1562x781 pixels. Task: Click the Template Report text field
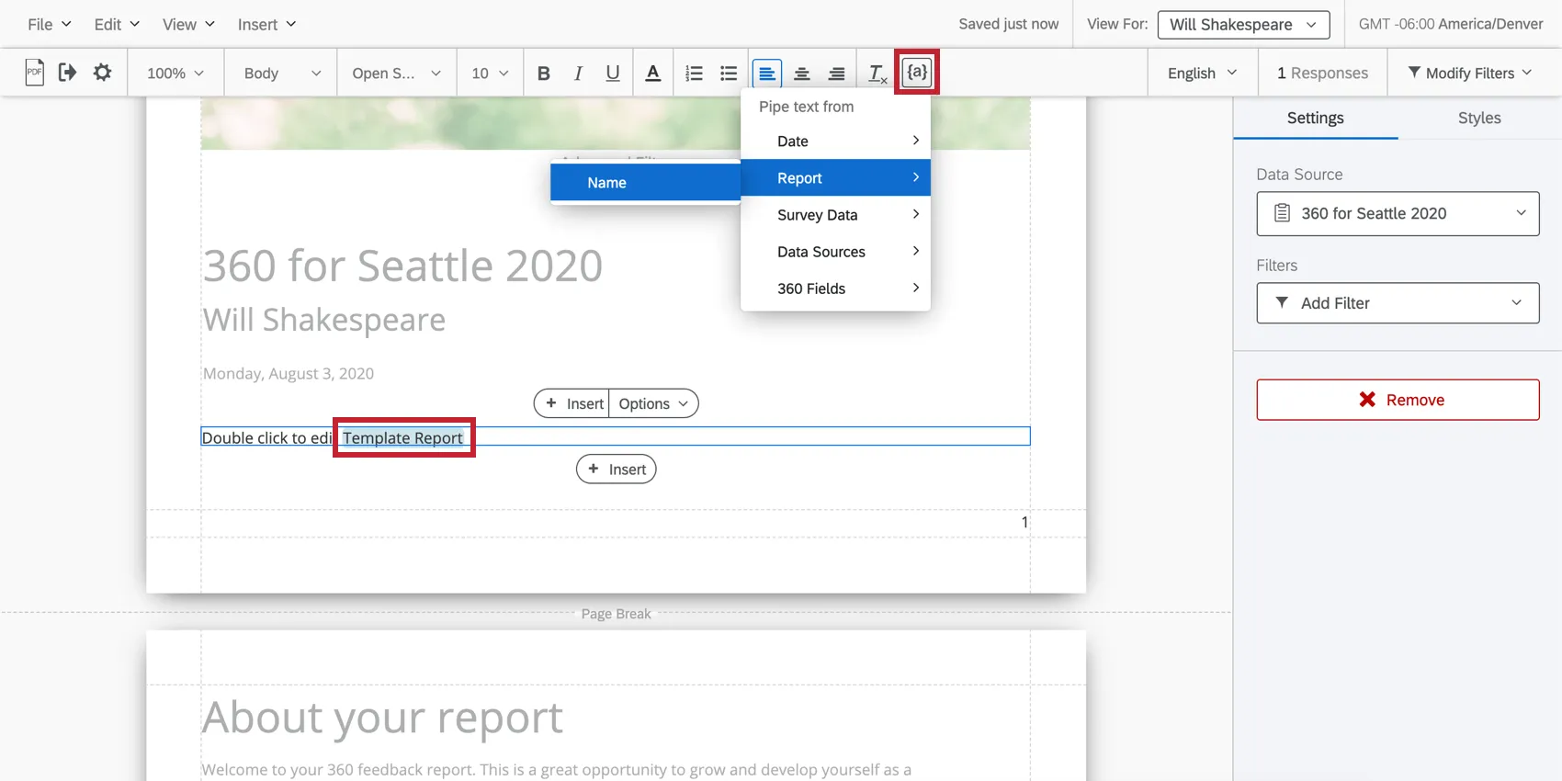pos(403,438)
